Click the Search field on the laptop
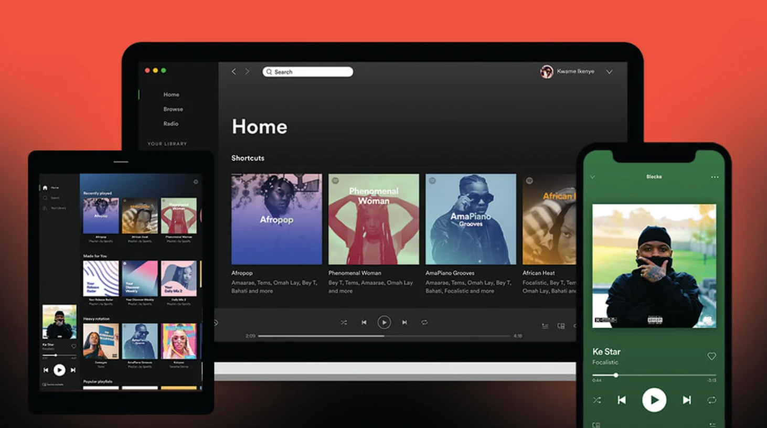 point(307,72)
